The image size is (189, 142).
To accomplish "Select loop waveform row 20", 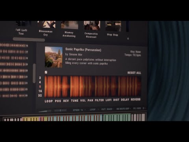I will pos(14,71).
